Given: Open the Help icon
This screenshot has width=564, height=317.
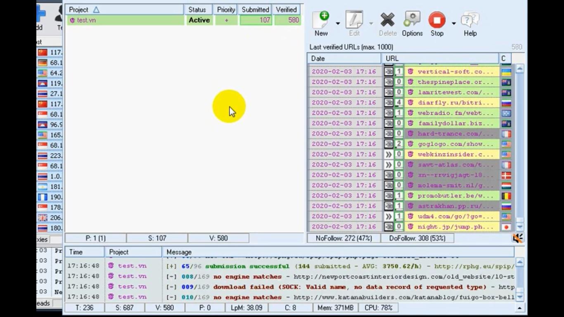Looking at the screenshot, I should [469, 19].
